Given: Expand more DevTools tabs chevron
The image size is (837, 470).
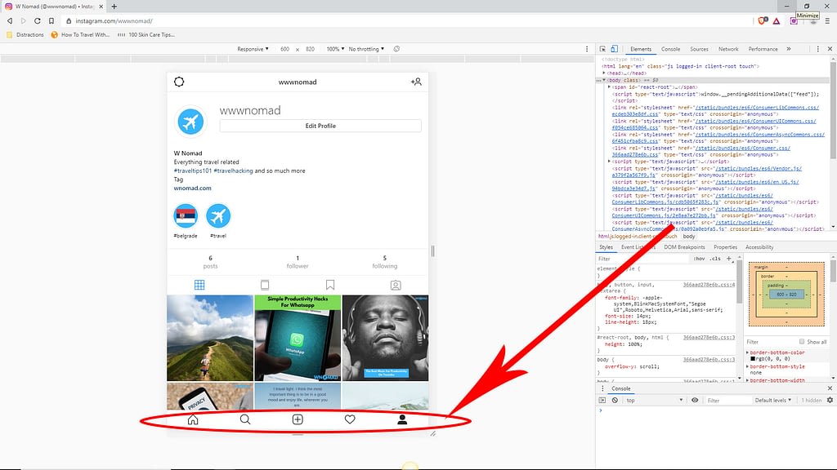Looking at the screenshot, I should click(x=789, y=49).
